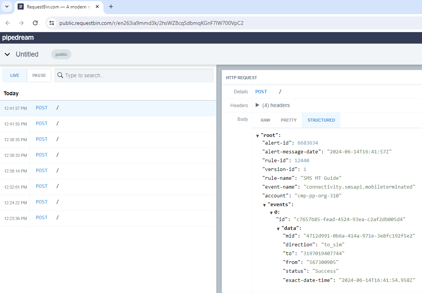Screen dimensions: 422x293
Task: Click the search magnifier icon
Action: pos(60,75)
